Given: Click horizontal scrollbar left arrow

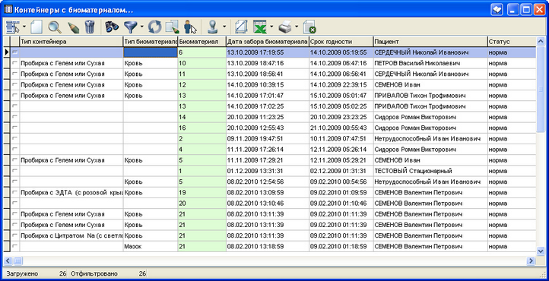Looking at the screenshot, I should coord(8,260).
